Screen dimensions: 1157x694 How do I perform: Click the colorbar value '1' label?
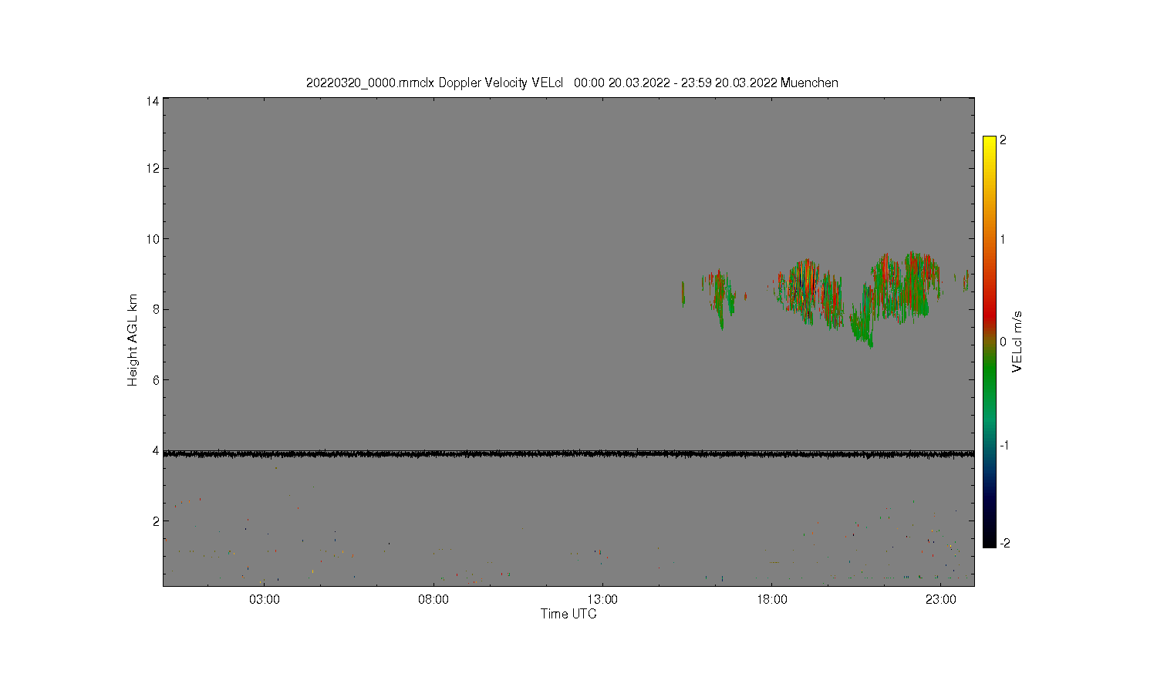[x=1003, y=239]
